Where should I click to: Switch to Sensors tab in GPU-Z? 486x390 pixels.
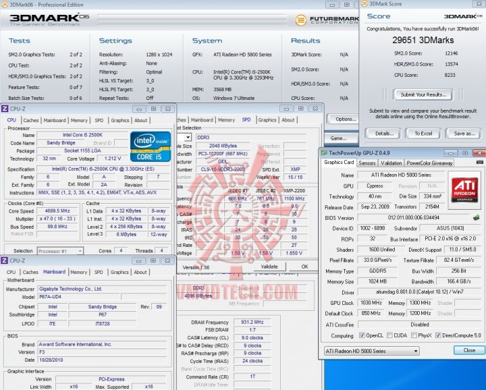tap(367, 163)
